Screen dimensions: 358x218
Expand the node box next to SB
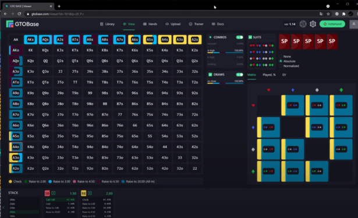[x=53, y=193]
